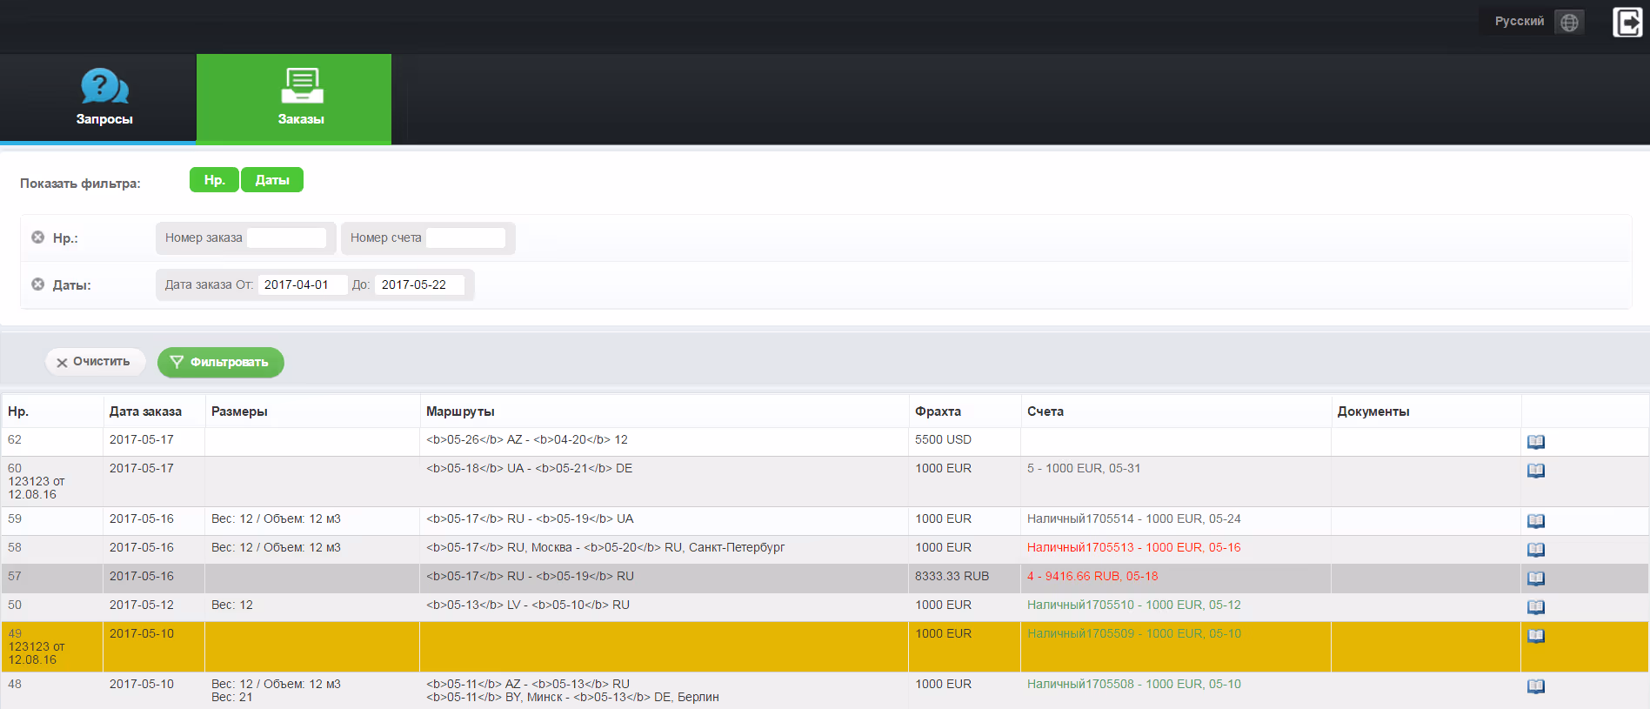Remove the Даты filter row
Screen dimensions: 1650x709
(37, 284)
